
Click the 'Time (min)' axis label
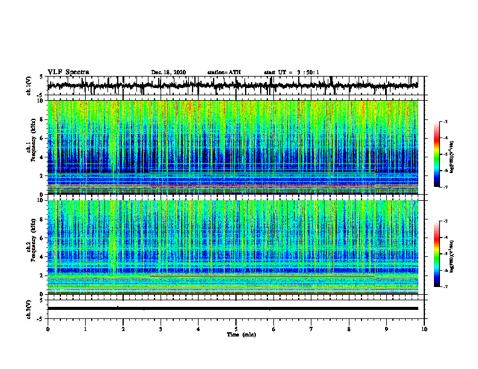[x=241, y=335]
